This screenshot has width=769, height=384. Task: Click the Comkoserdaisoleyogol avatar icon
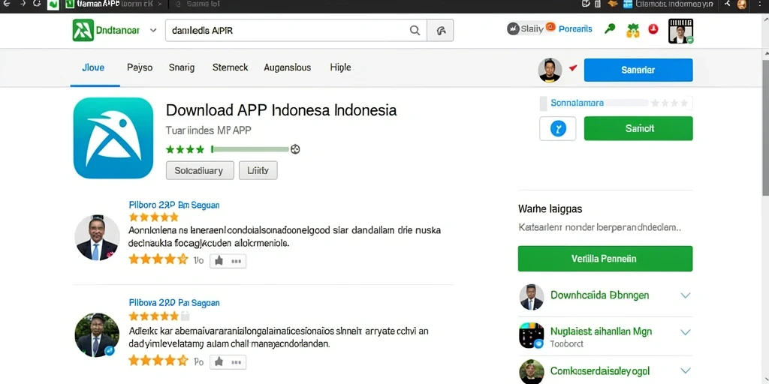tap(532, 372)
